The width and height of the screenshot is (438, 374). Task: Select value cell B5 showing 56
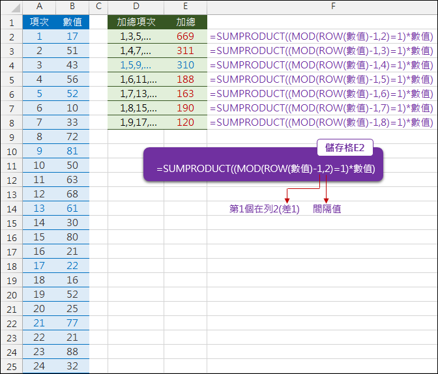72,79
